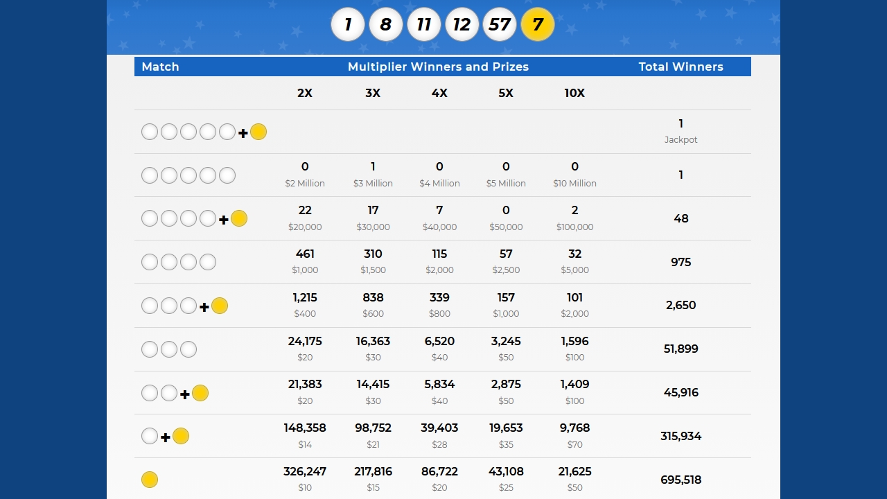
Task: Click the Multiplier Winners and Prizes heading
Action: [x=438, y=67]
